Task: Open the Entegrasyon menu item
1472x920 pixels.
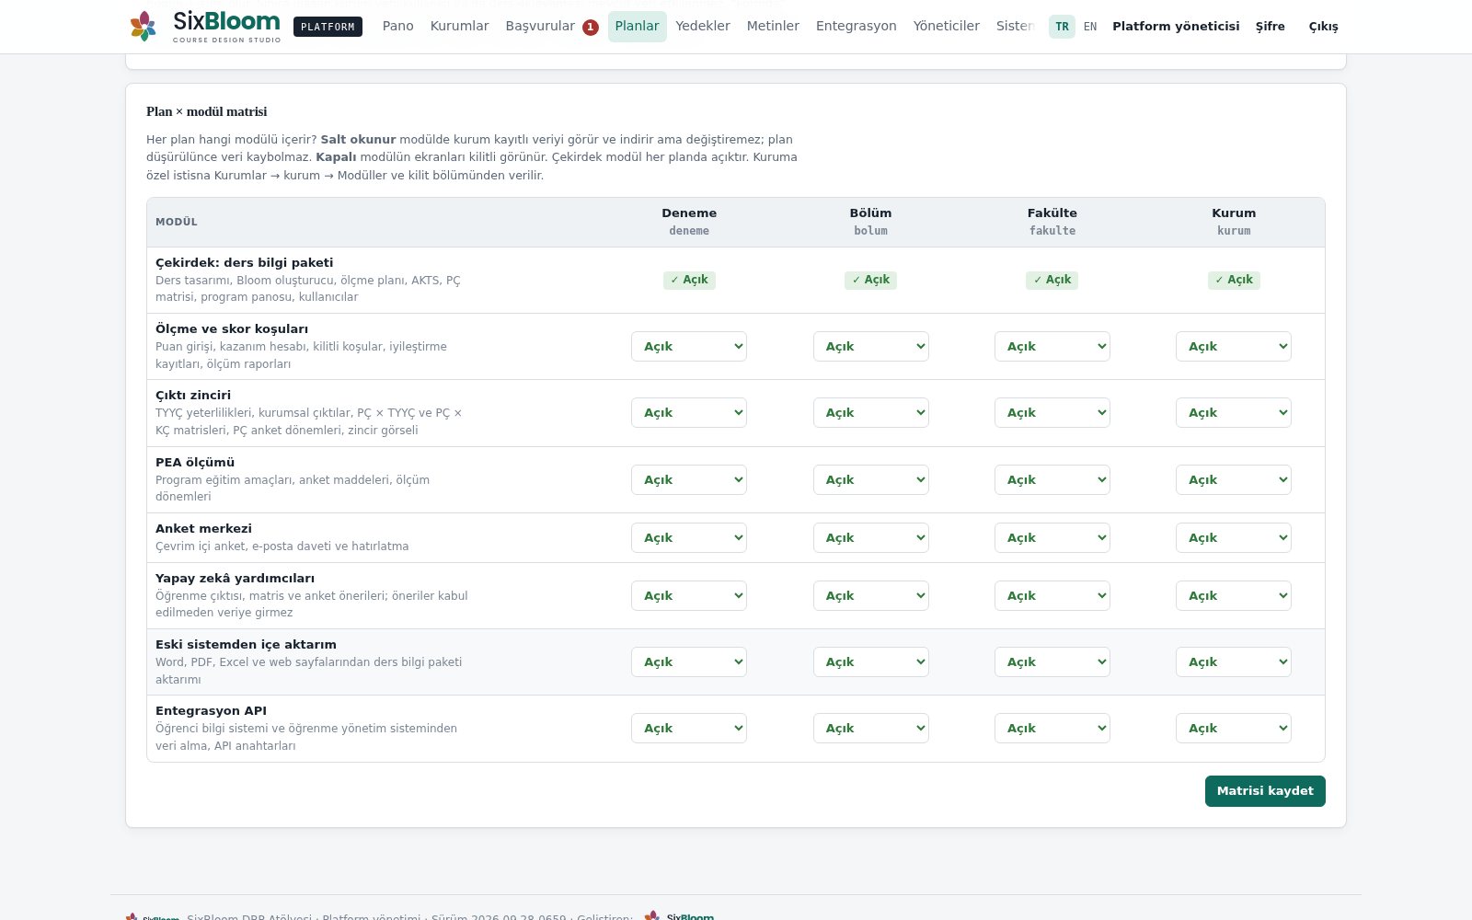Action: coord(857,26)
